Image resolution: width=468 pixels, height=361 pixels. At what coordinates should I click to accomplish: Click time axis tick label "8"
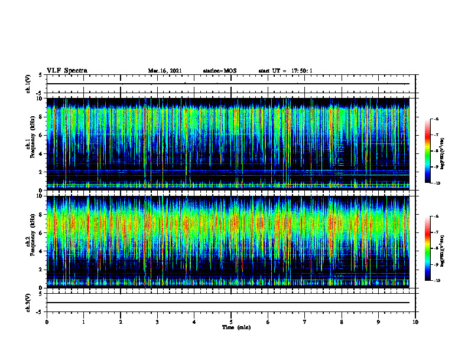pyautogui.click(x=342, y=322)
